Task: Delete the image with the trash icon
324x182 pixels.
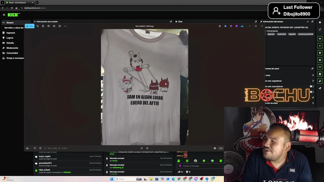Action: click(x=43, y=26)
